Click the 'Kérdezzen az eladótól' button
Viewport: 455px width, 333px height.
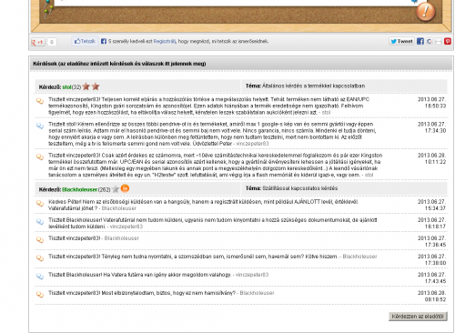pos(418,317)
